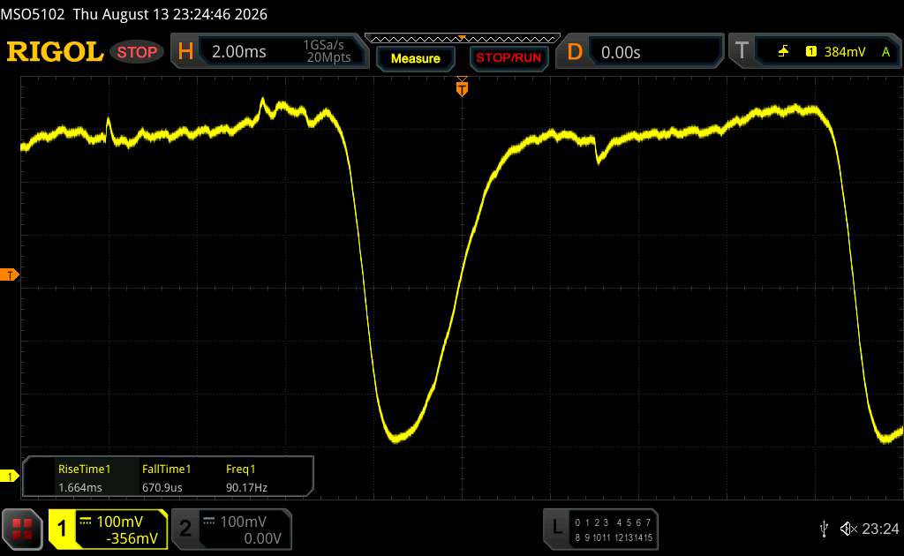Open the horizontal timebase H icon
904x556 pixels.
point(185,52)
